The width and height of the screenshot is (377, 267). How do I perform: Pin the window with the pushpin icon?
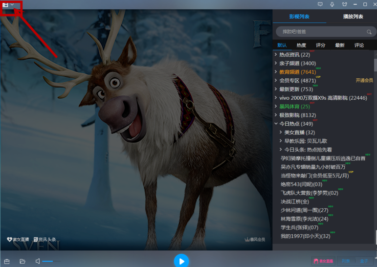(x=332, y=4)
